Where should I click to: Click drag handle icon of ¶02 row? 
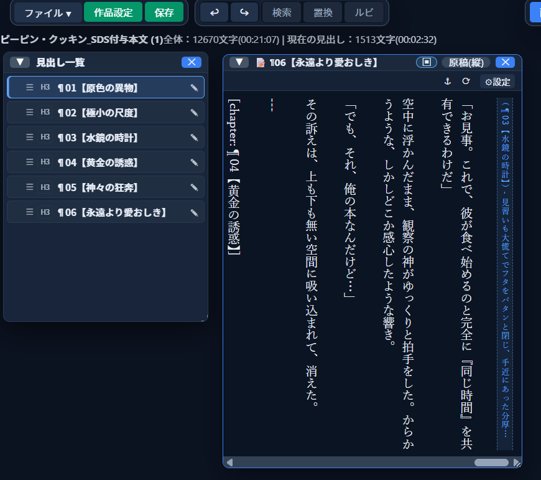point(30,112)
